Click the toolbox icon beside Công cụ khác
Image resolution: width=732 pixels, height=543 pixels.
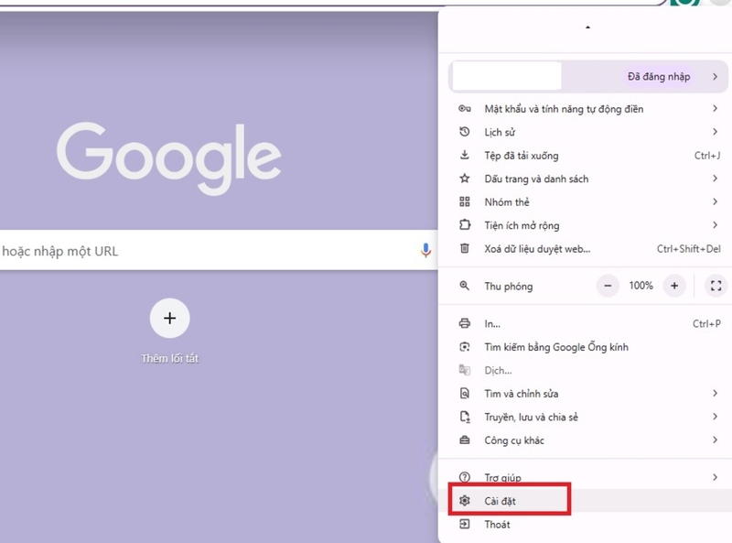pyautogui.click(x=465, y=440)
